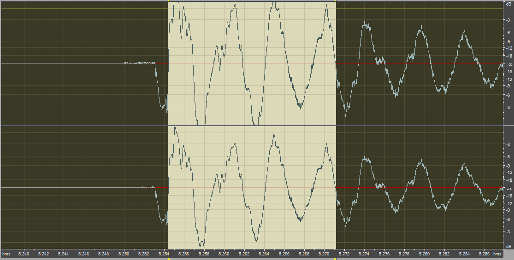Click the hms label at ruler's left end
514x260 pixels.
(6, 254)
